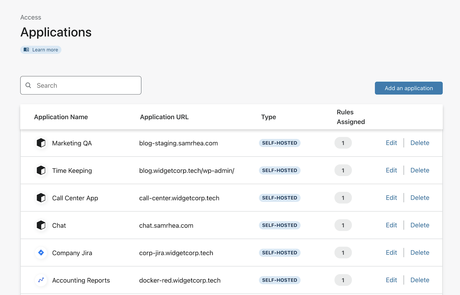Click the Company Jira diamond icon
Screen dimensions: 460x295
point(41,252)
